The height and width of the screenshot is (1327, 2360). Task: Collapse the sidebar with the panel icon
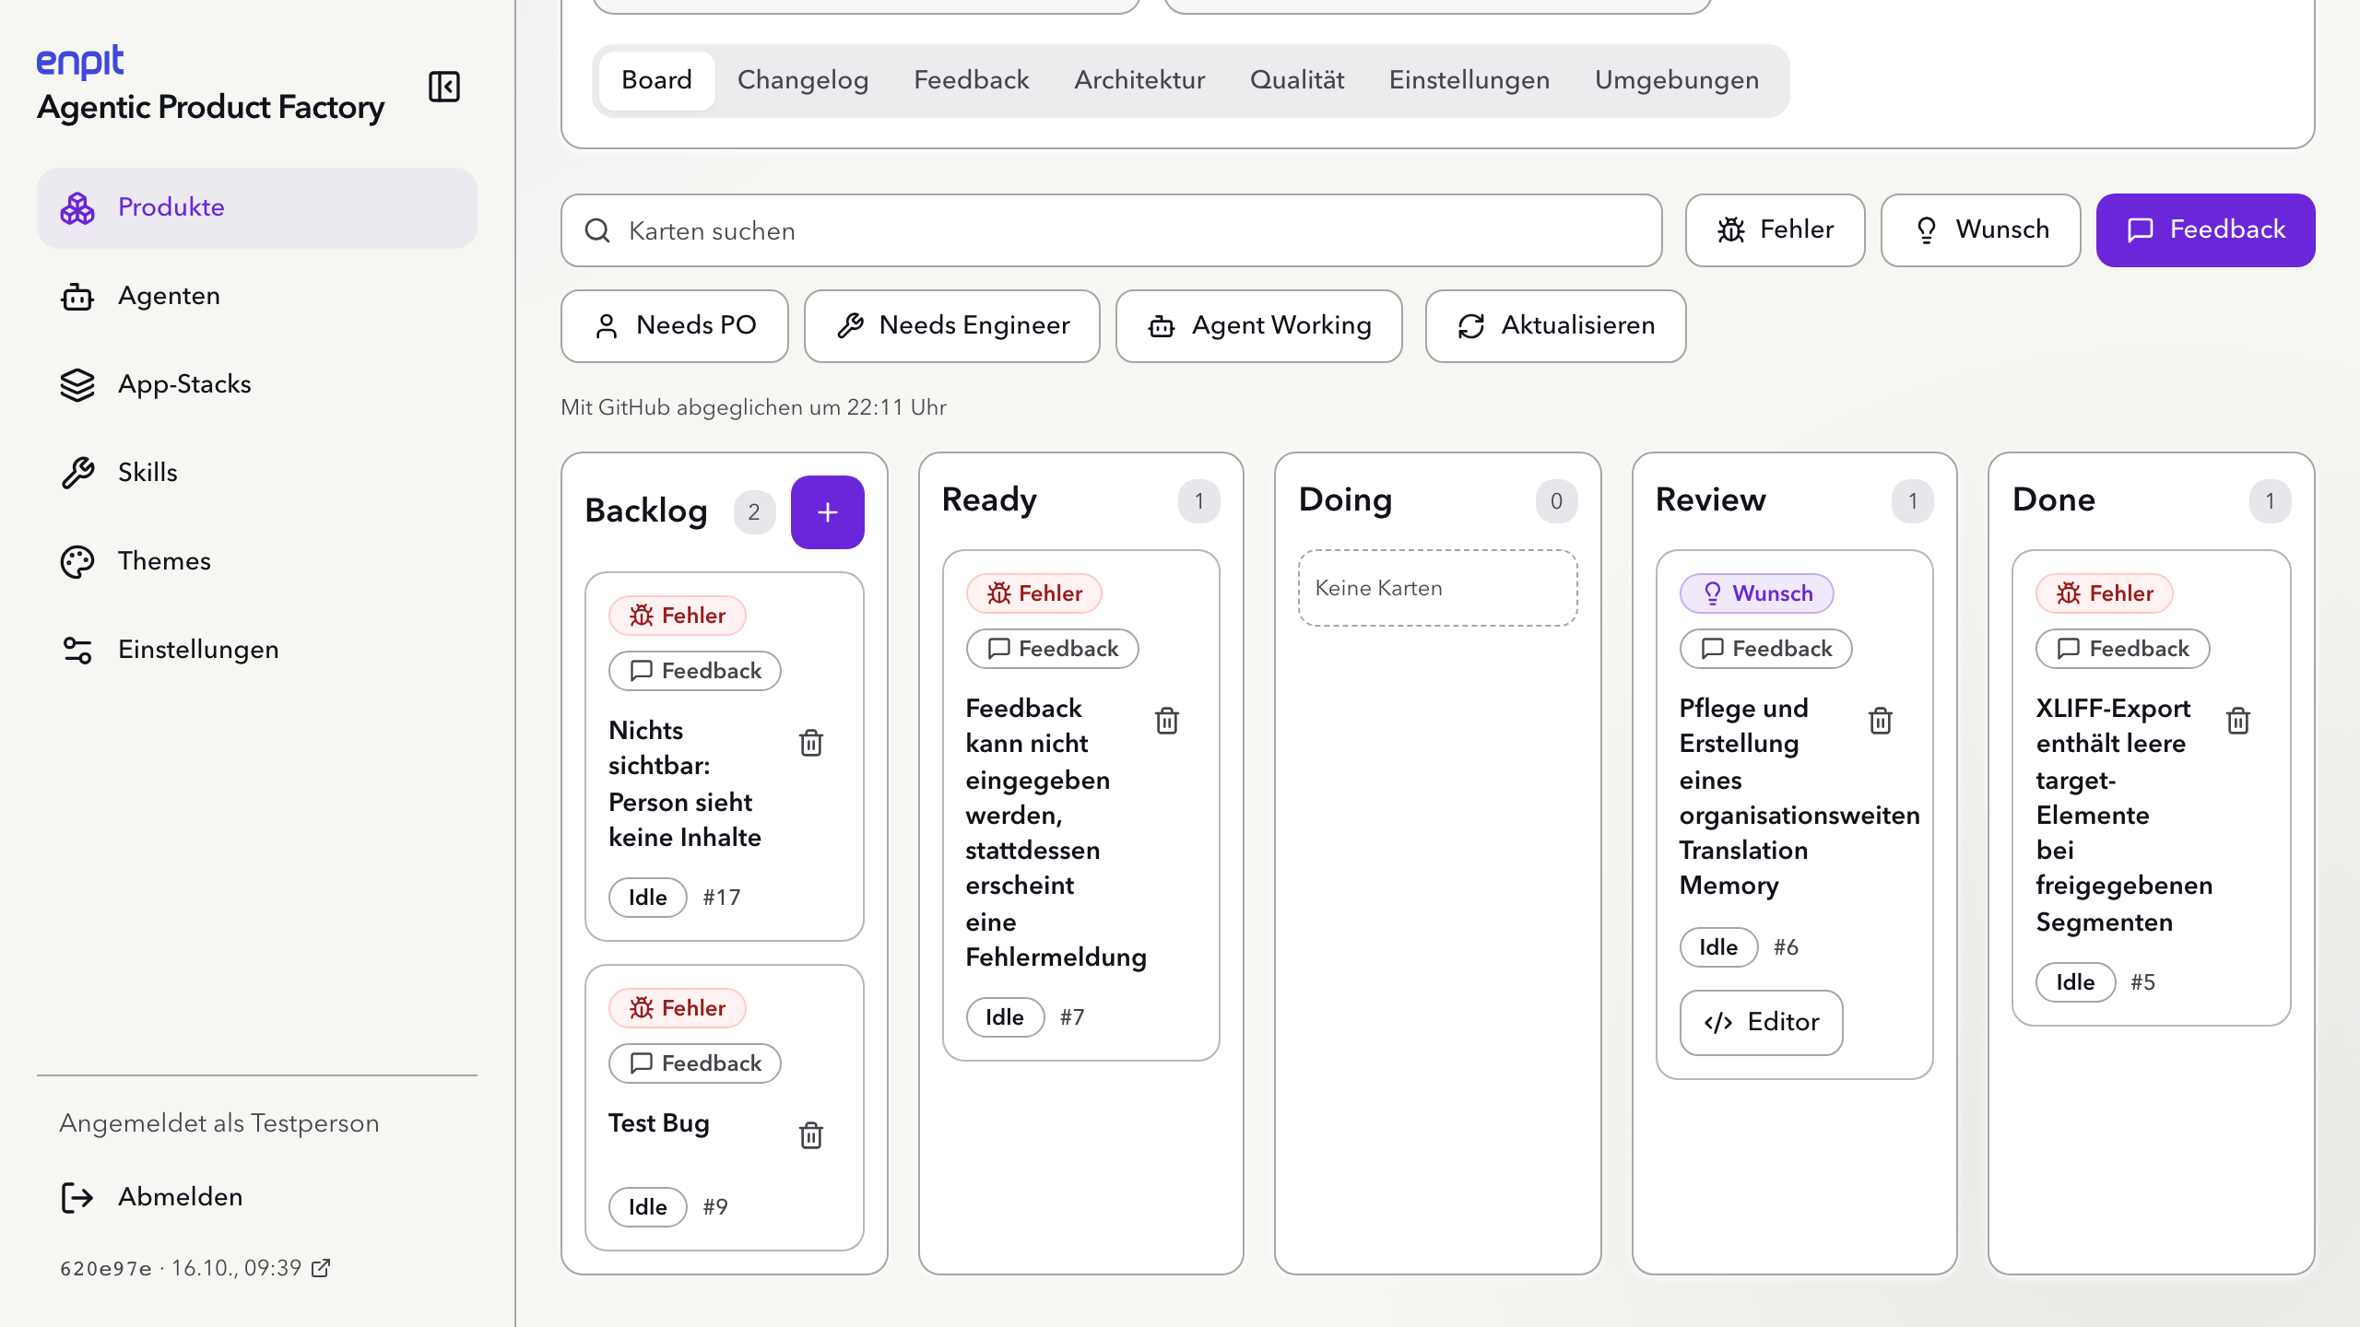click(444, 87)
